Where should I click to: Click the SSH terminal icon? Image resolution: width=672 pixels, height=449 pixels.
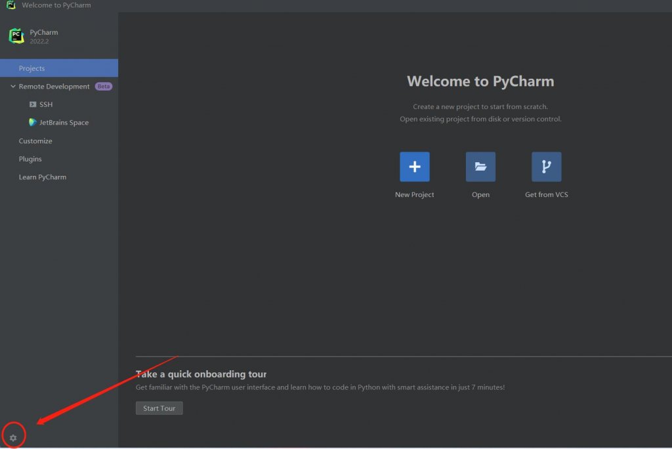33,104
